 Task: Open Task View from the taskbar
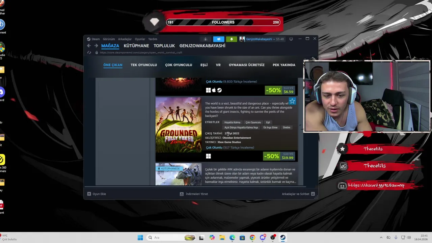click(201, 238)
